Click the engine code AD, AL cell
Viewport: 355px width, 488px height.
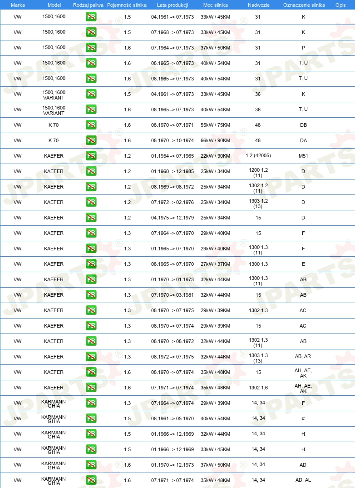[303, 480]
